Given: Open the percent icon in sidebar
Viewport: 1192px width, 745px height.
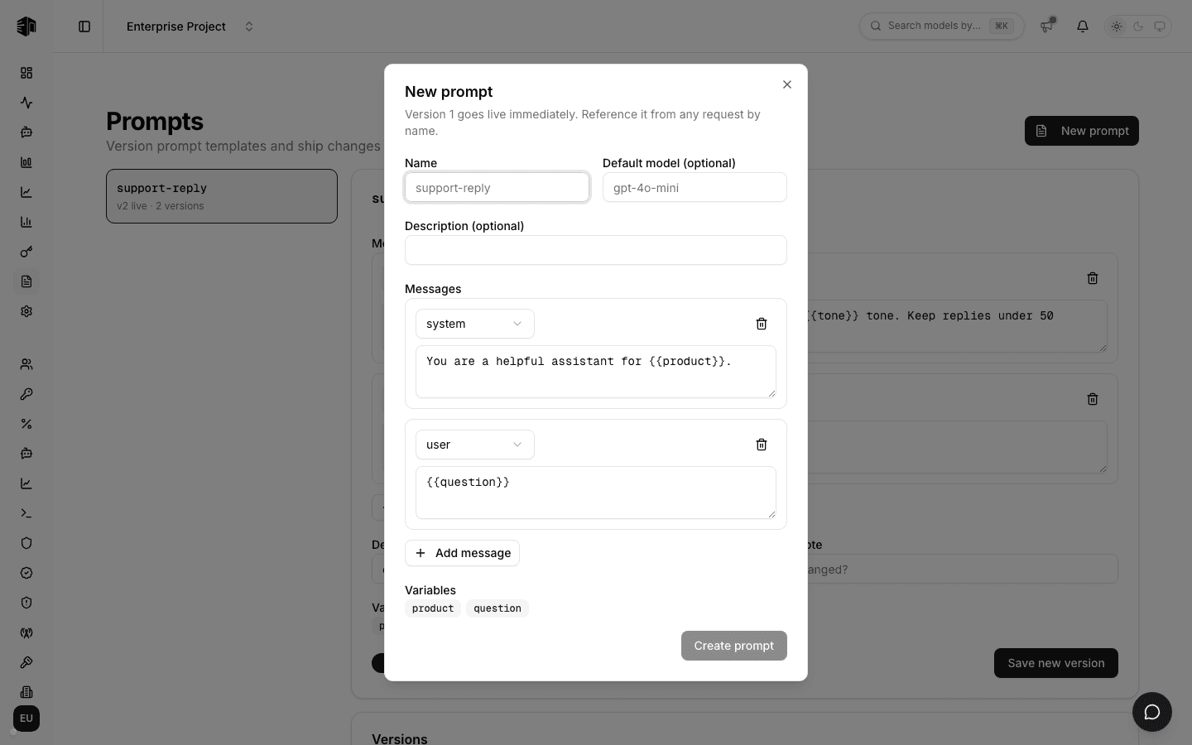Looking at the screenshot, I should click(x=26, y=424).
